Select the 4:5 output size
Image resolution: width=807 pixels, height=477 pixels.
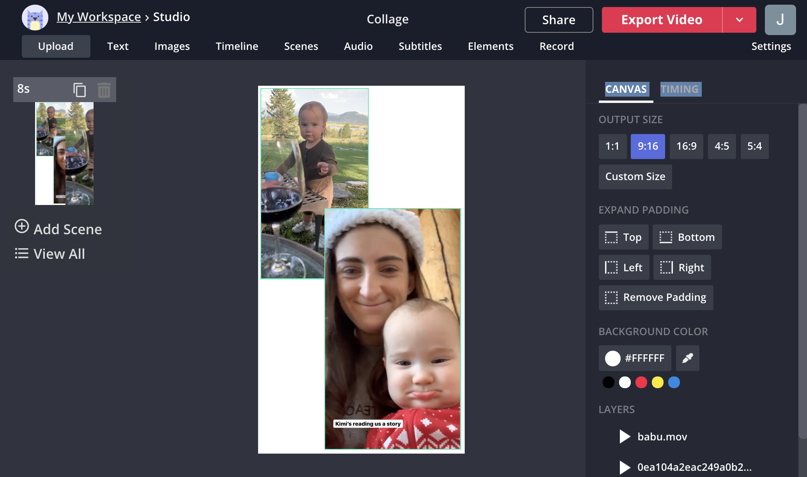tap(722, 146)
